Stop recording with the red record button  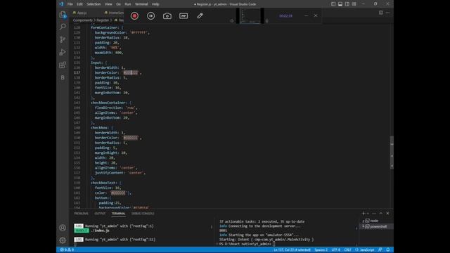[x=134, y=15]
